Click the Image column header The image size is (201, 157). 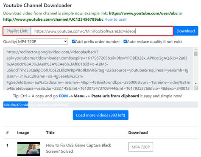click(23, 132)
